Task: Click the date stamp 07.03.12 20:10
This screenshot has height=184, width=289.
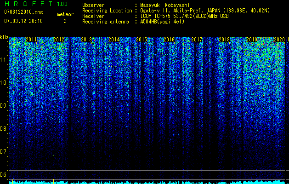Action: (x=23, y=21)
